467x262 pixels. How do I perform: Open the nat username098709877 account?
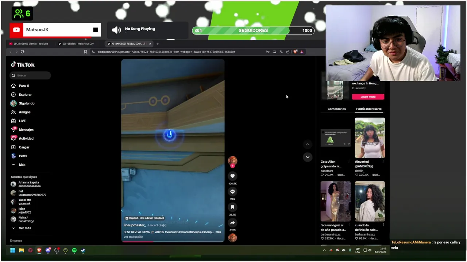pos(28,193)
